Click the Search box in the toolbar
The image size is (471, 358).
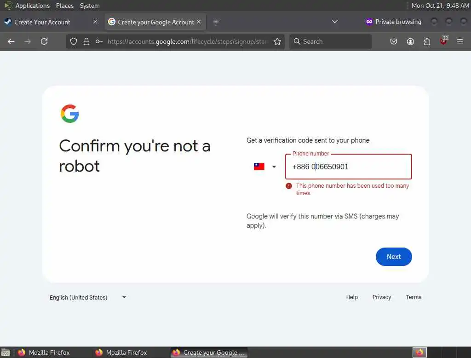point(330,41)
